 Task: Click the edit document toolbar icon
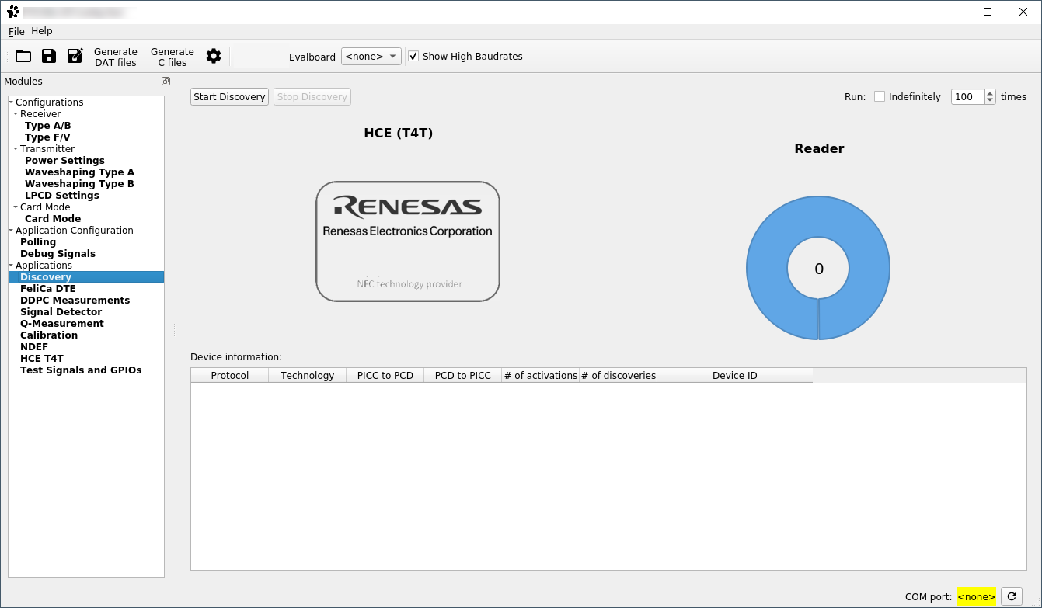coord(75,56)
